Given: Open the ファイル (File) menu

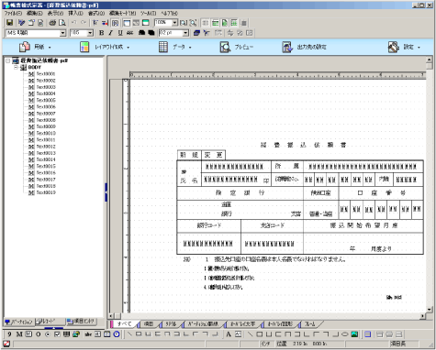Looking at the screenshot, I should click(13, 13).
